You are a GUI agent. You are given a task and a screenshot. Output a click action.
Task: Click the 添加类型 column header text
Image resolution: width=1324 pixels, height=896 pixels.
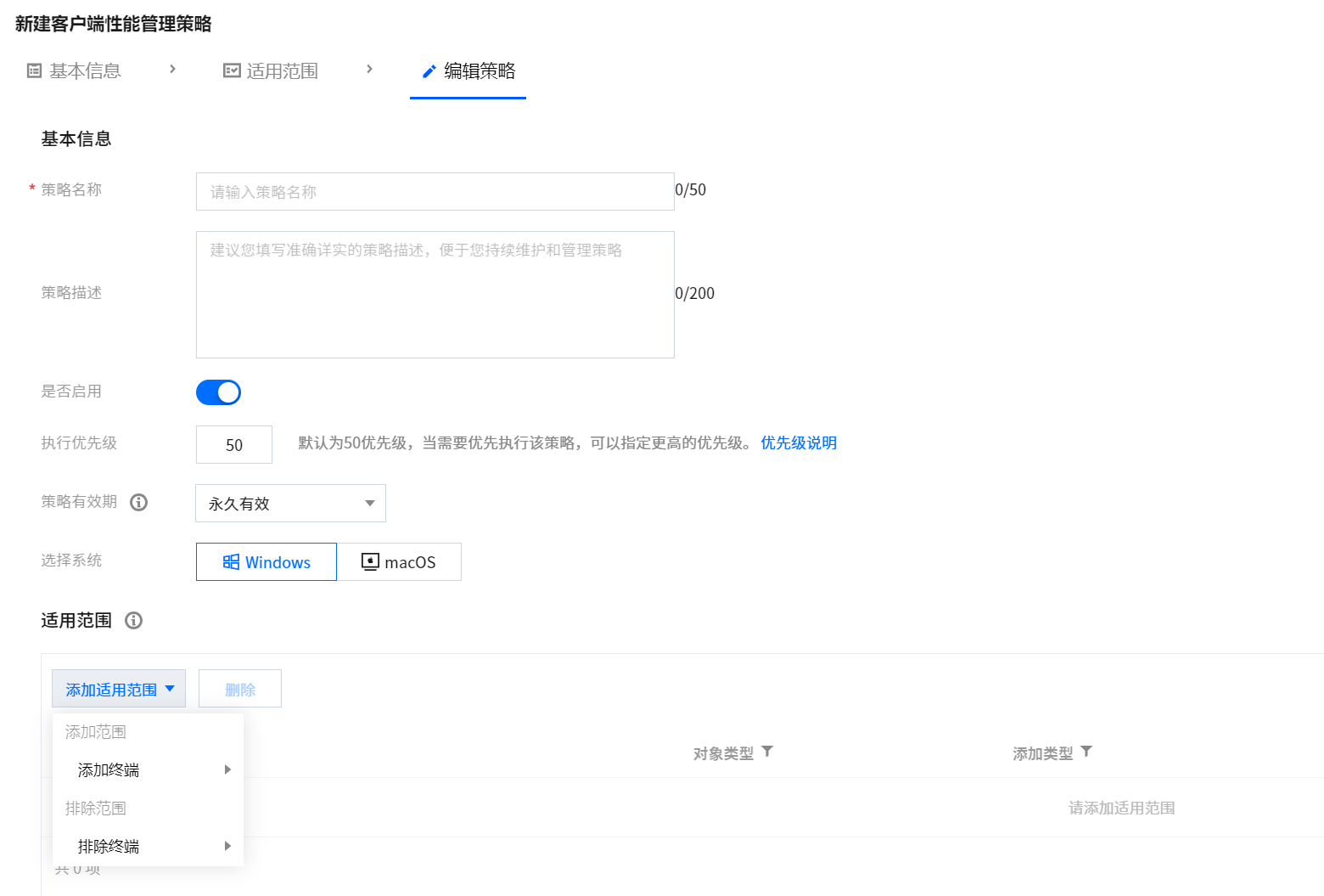(1043, 753)
